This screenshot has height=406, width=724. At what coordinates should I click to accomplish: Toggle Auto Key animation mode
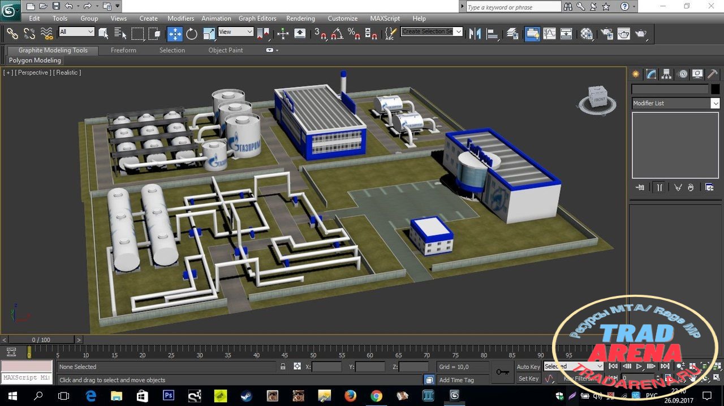click(x=528, y=367)
